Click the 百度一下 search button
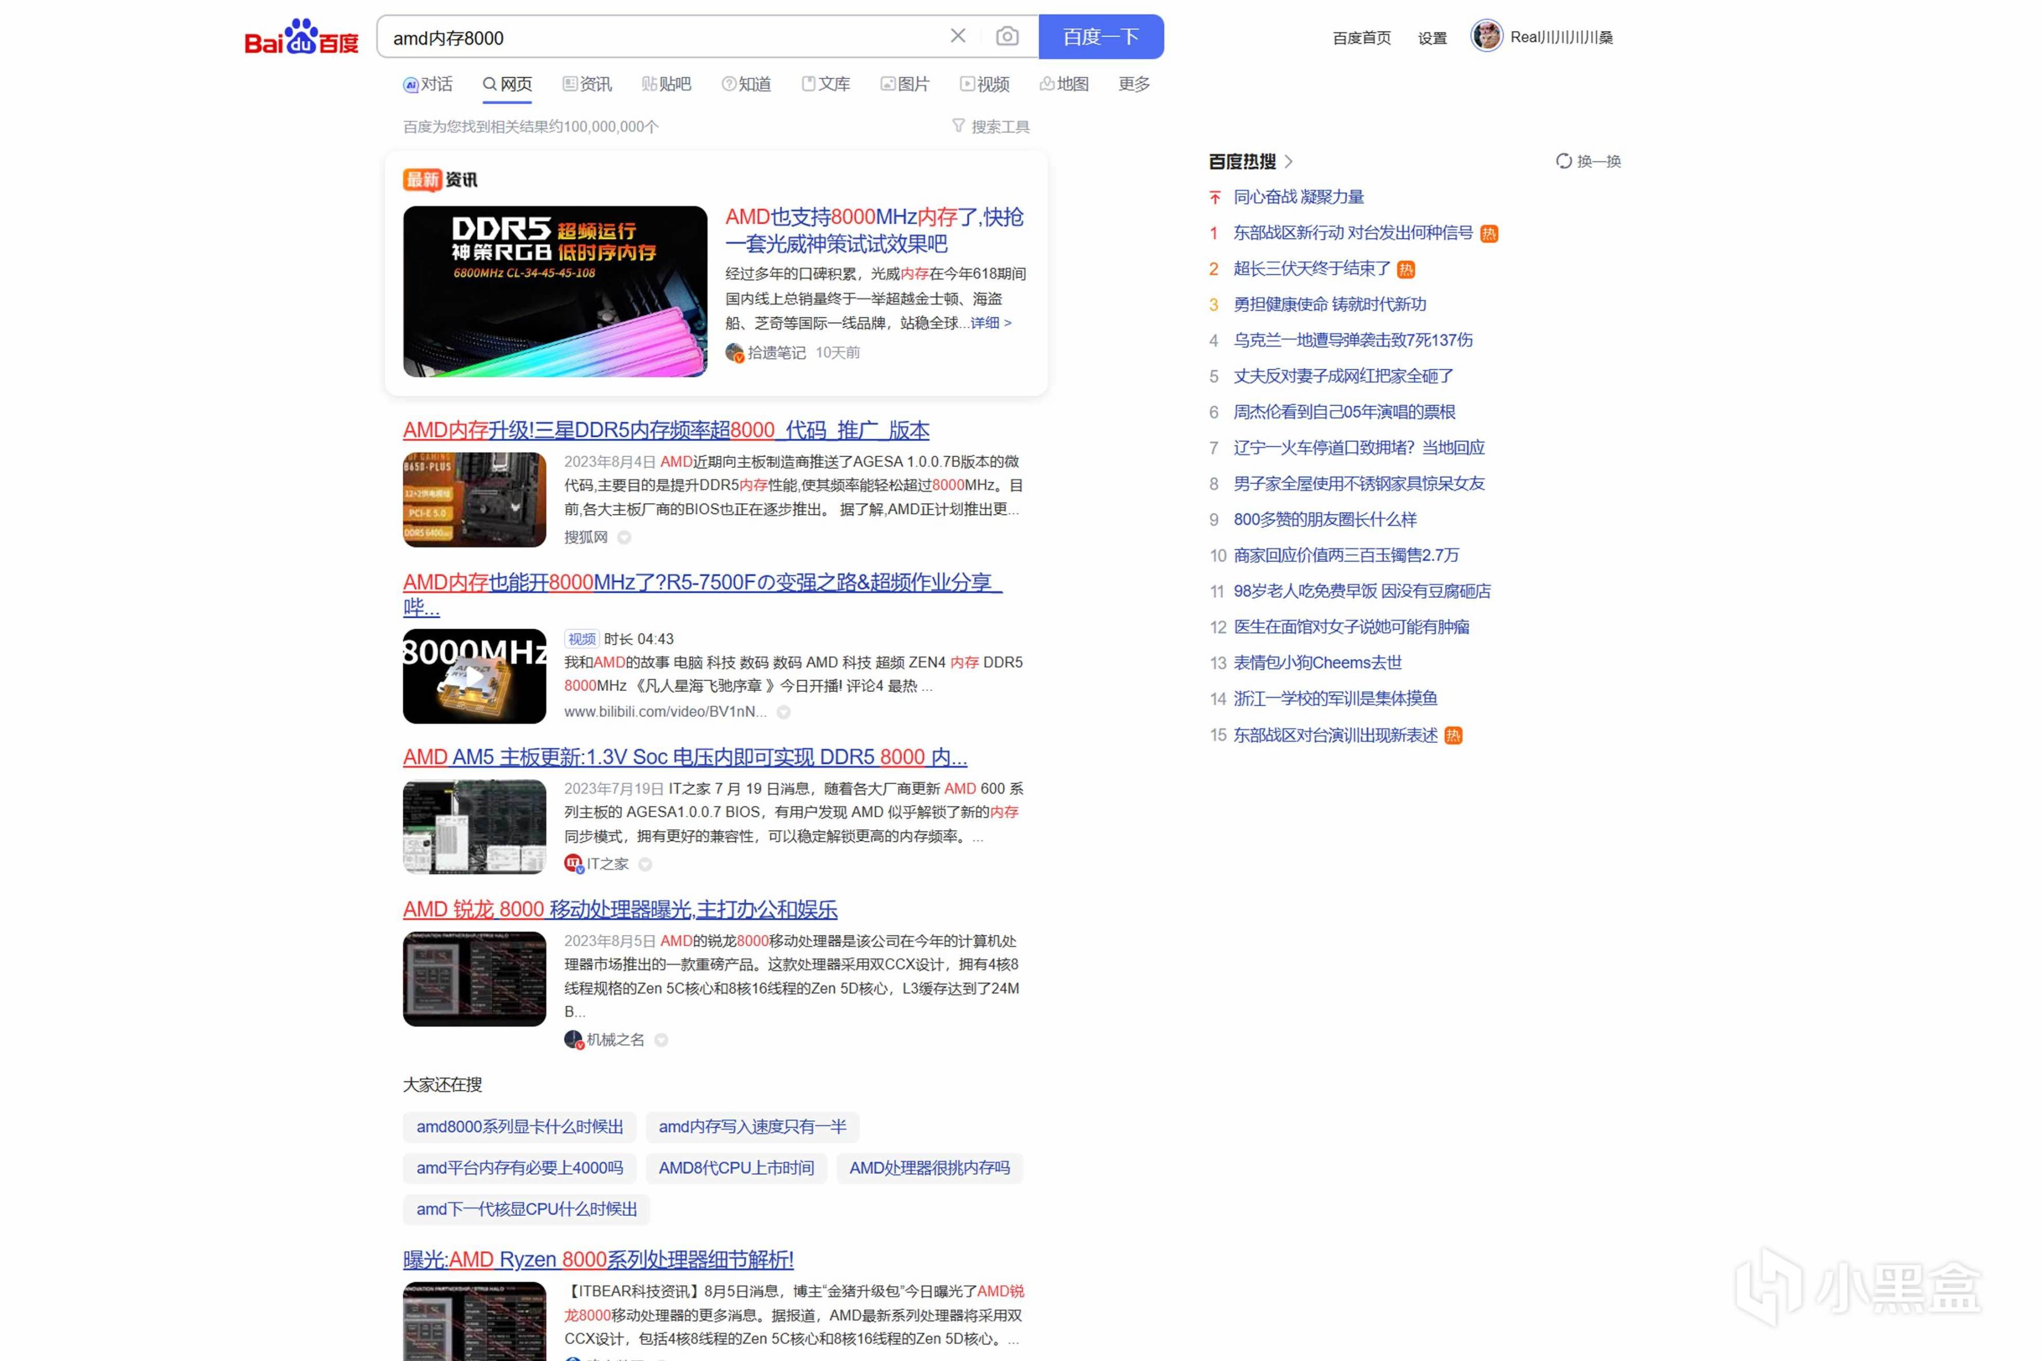The width and height of the screenshot is (2041, 1361). (x=1101, y=36)
